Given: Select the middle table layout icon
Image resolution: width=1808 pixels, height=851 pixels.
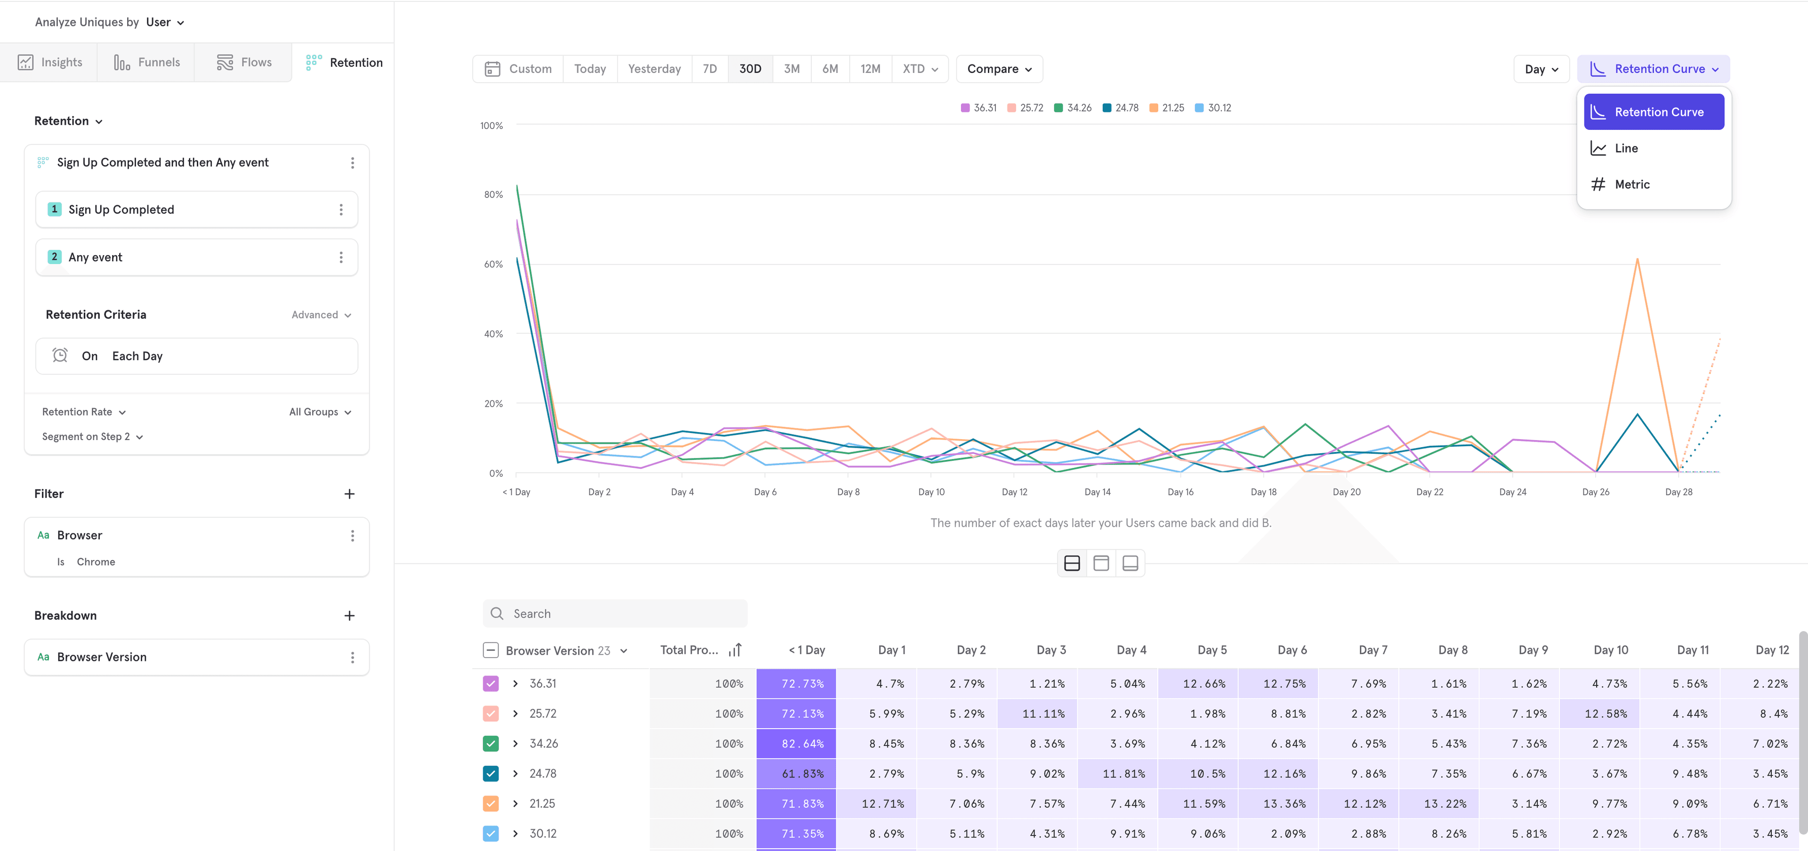Looking at the screenshot, I should (x=1100, y=562).
